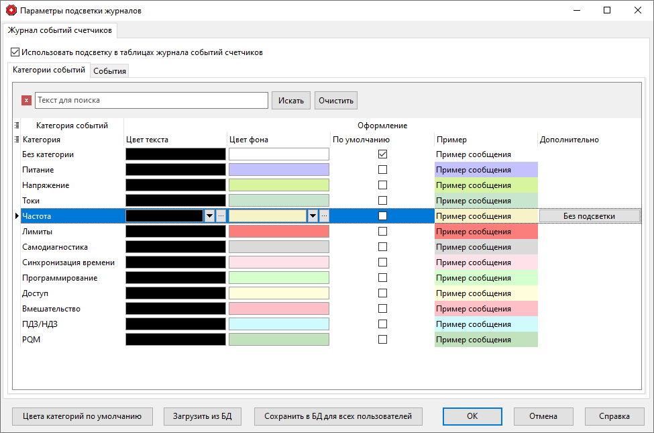Click the Без подсветки button
654x433 pixels.
[590, 216]
